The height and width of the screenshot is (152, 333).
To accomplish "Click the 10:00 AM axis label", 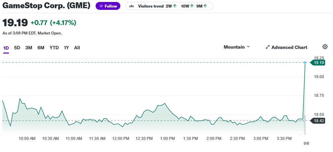I will pos(27,139).
